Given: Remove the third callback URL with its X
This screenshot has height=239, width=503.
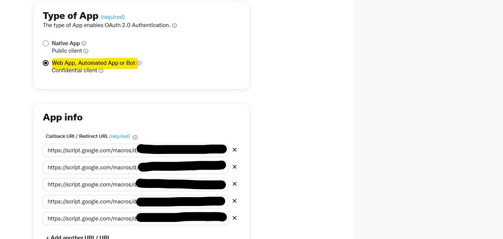Looking at the screenshot, I should pos(234,184).
